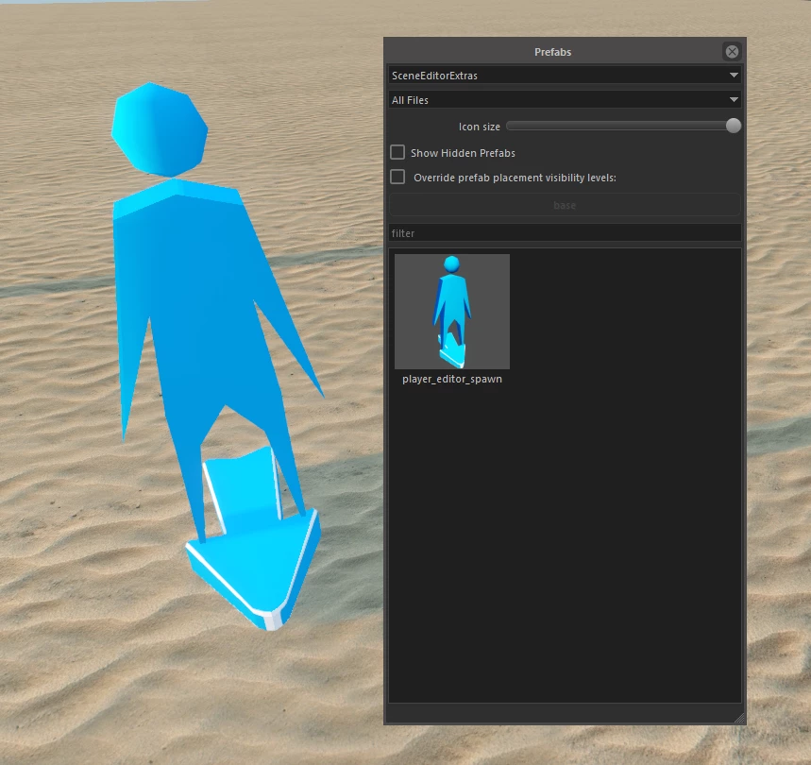811x765 pixels.
Task: Click empty space in the prefab list
Action: pyautogui.click(x=604, y=529)
